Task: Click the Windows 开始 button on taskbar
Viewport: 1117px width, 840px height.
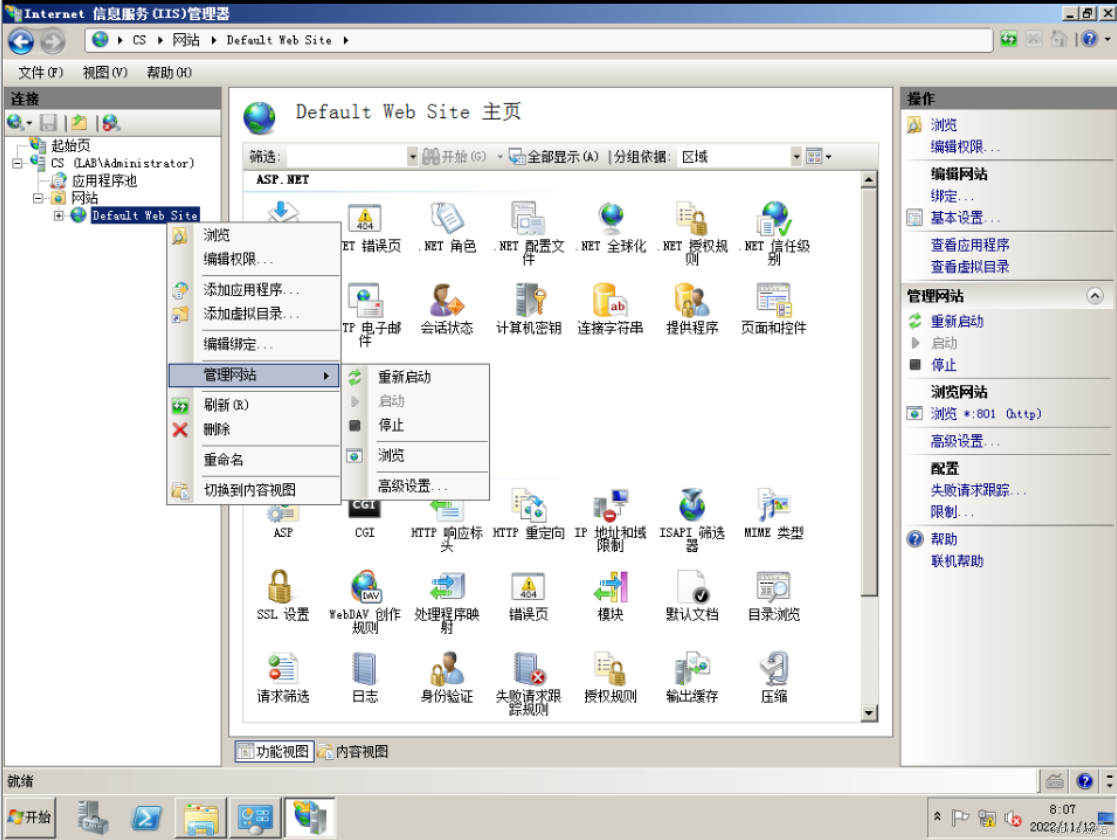Action: pos(30,817)
